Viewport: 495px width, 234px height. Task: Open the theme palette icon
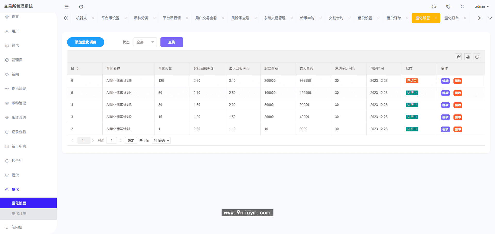click(434, 7)
